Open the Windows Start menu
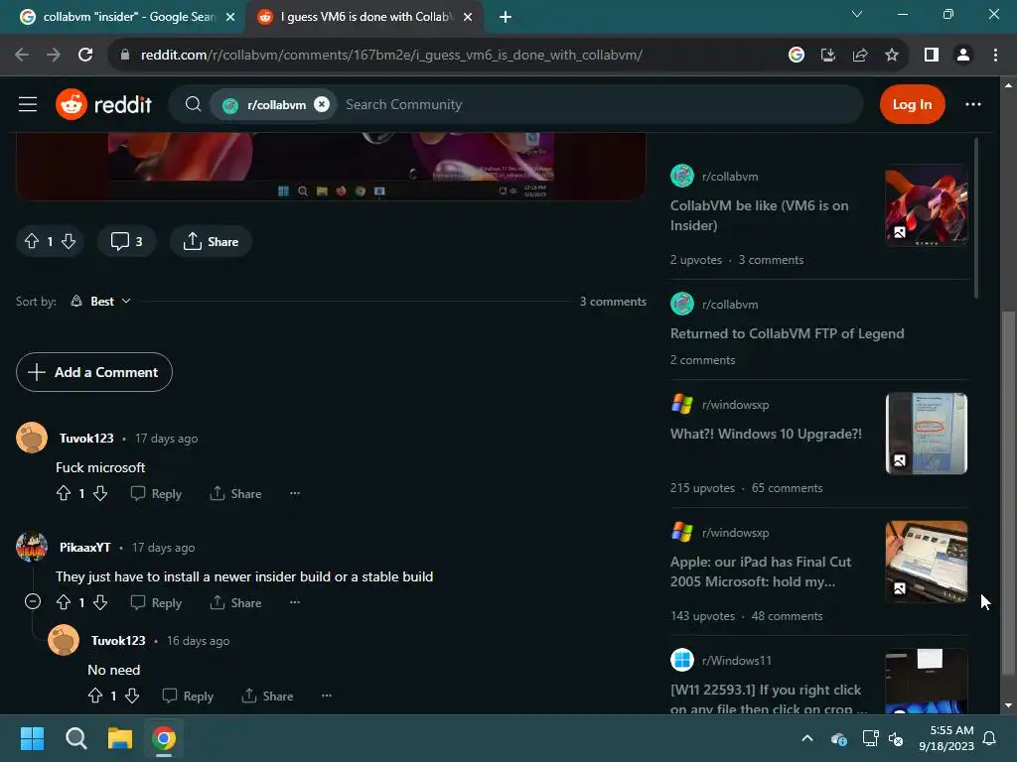The width and height of the screenshot is (1017, 762). [x=32, y=738]
